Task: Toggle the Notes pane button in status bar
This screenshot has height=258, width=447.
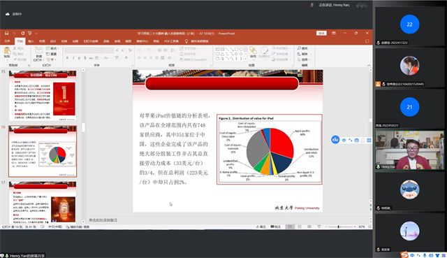Action: (261, 227)
